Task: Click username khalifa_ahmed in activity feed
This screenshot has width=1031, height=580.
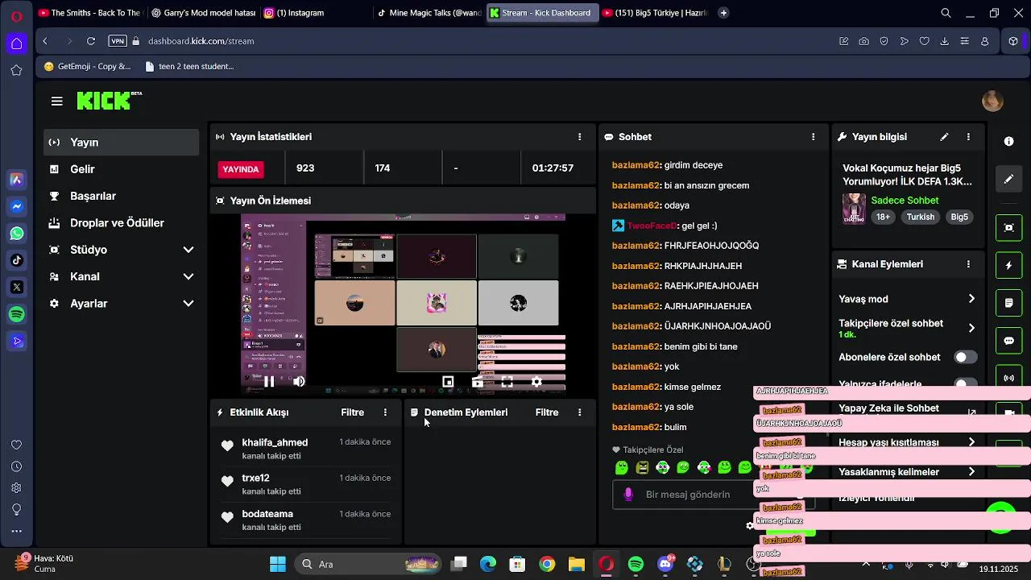Action: [275, 442]
